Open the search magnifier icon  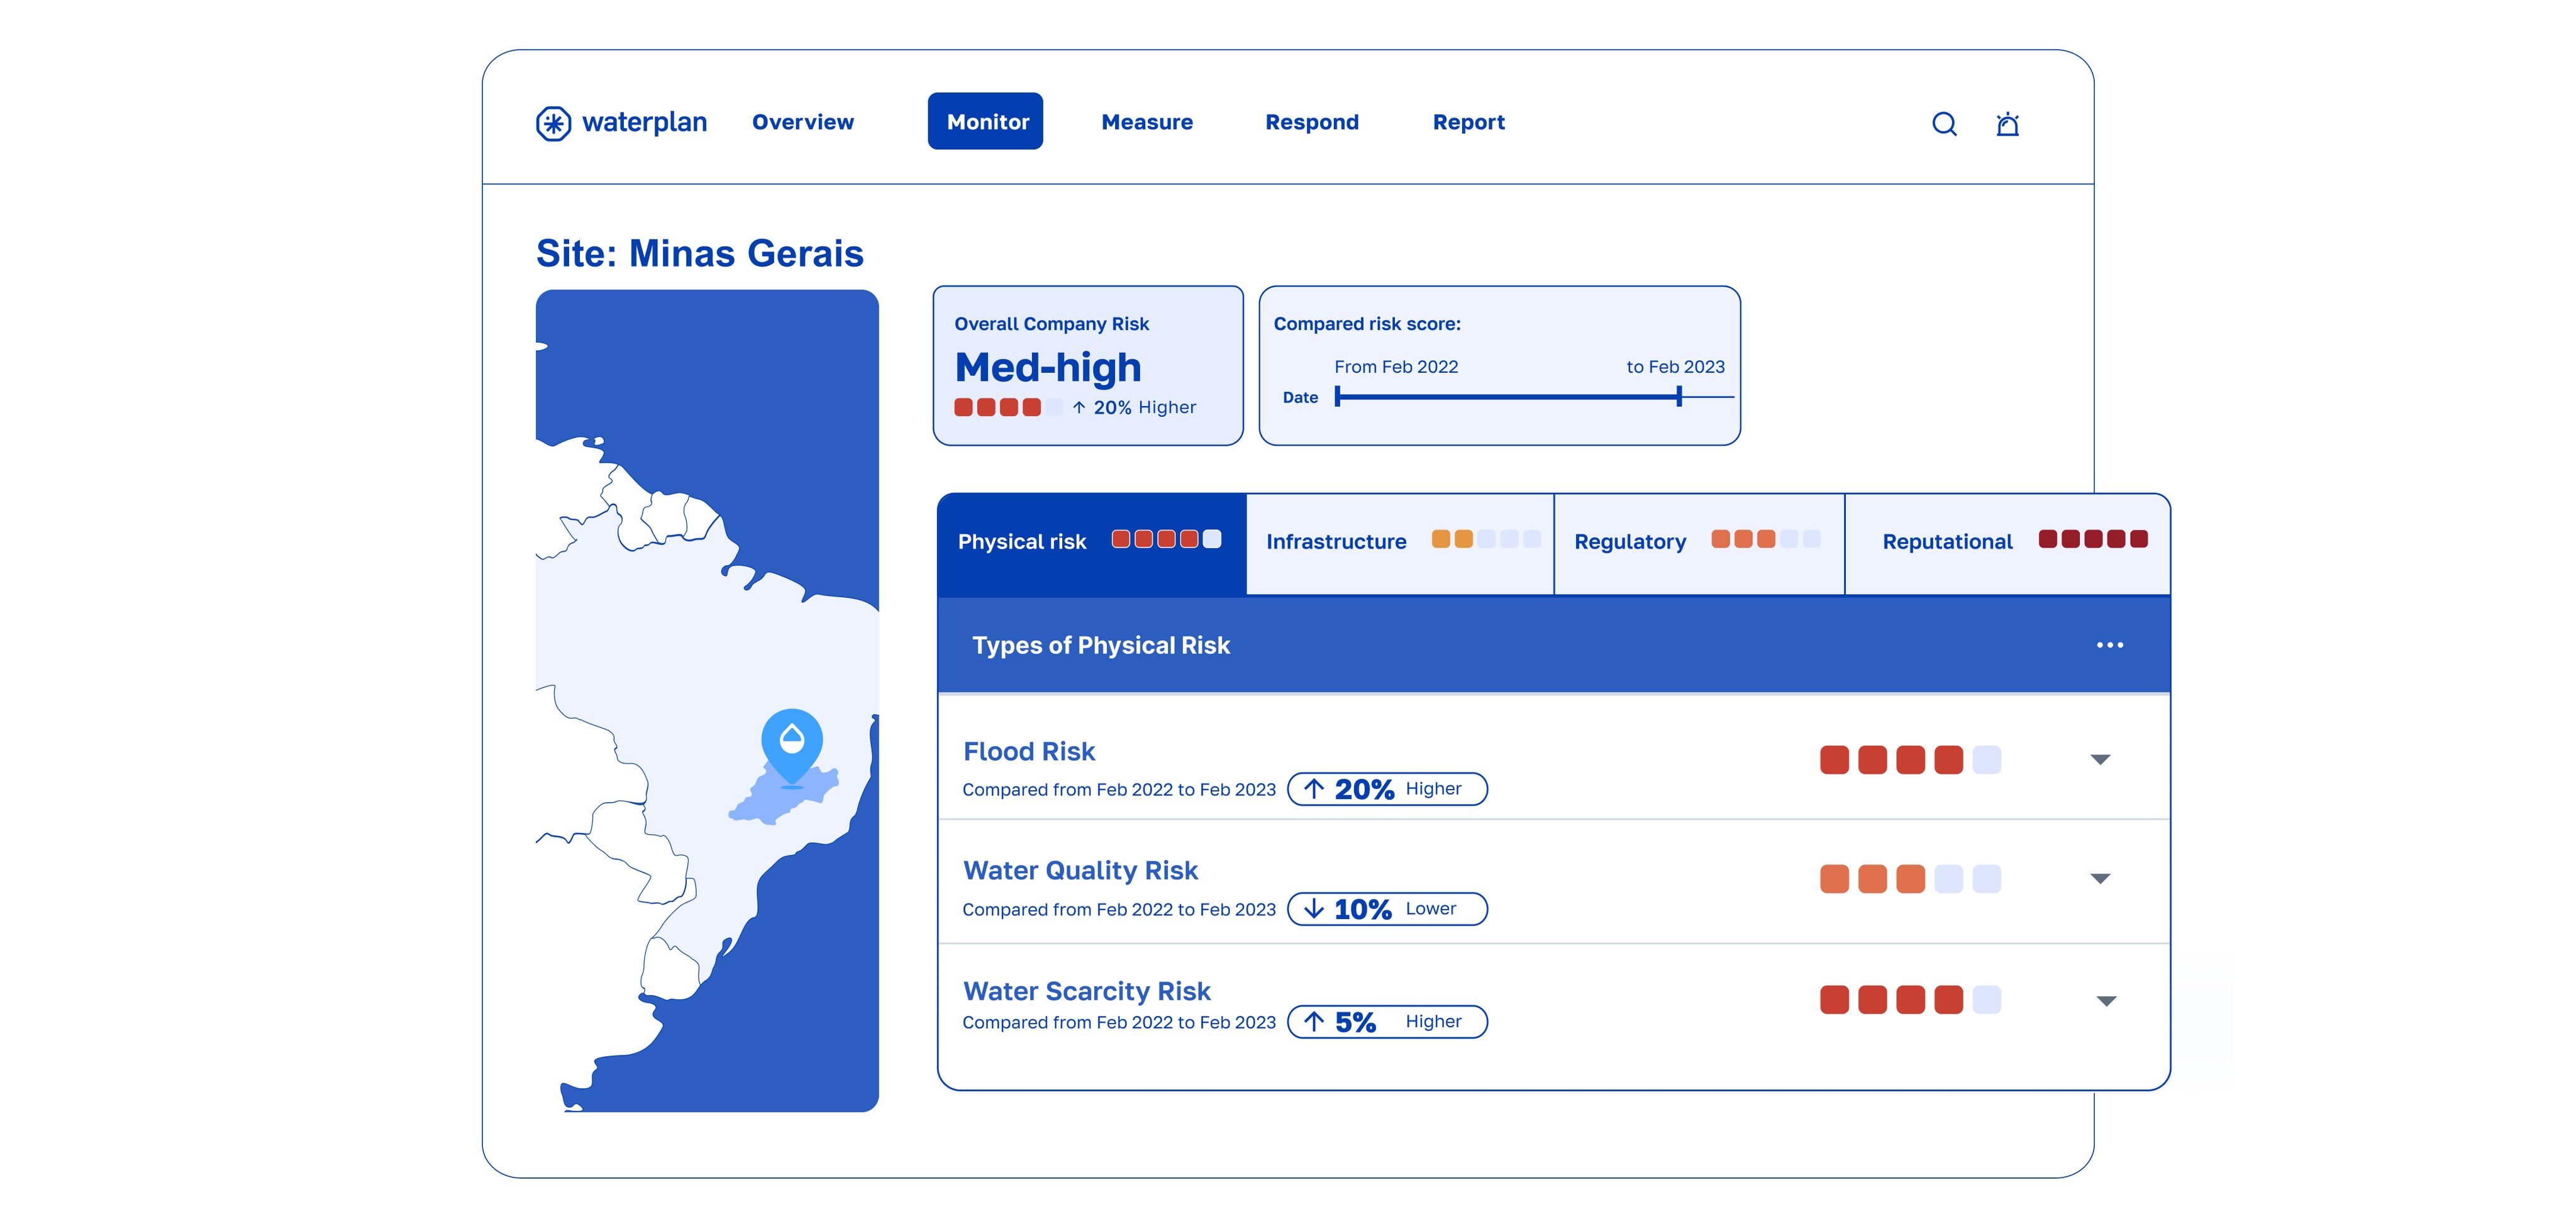tap(1944, 124)
